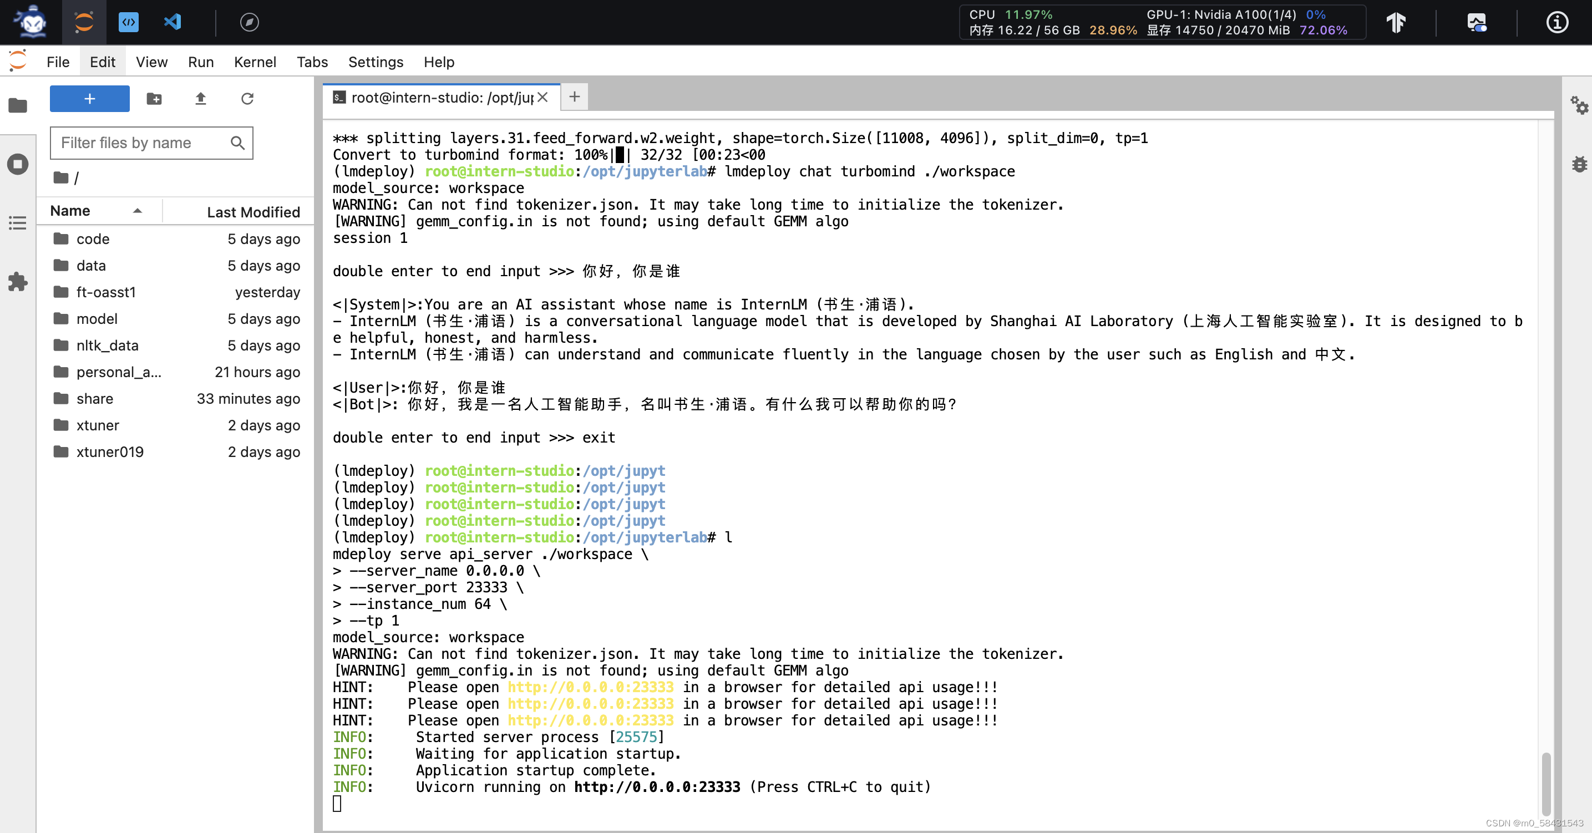Viewport: 1592px width, 833px height.
Task: Sort files by Last Modified column
Action: [x=253, y=212]
